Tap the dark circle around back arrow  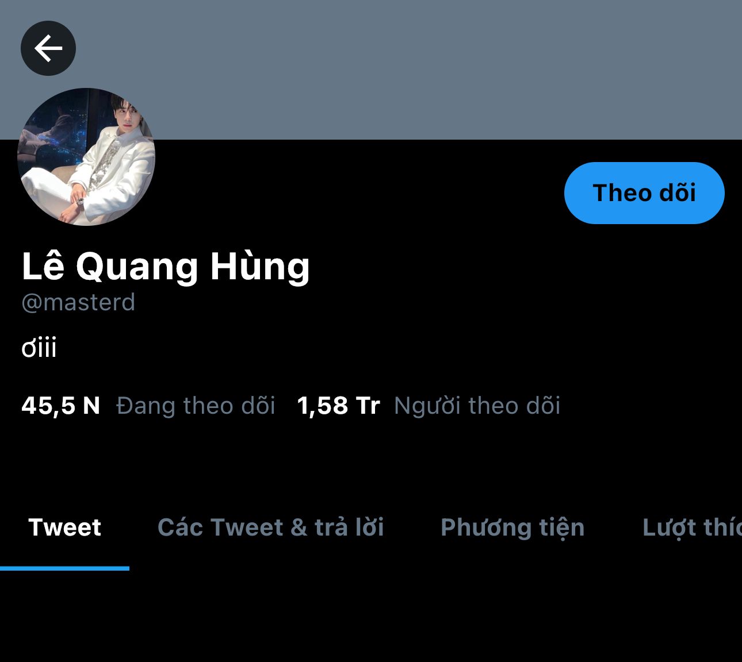48,48
